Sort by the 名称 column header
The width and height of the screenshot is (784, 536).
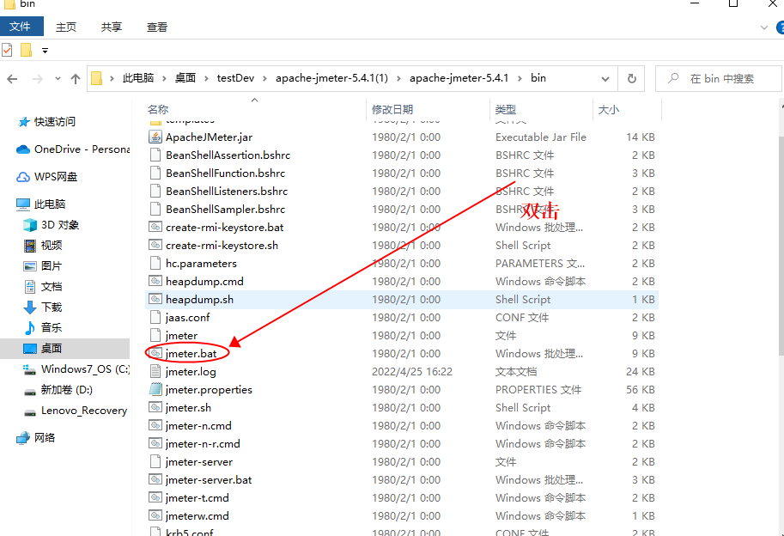coord(256,109)
